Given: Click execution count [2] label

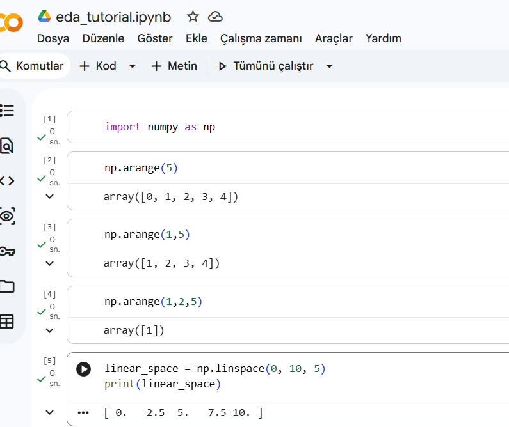Looking at the screenshot, I should (x=50, y=160).
